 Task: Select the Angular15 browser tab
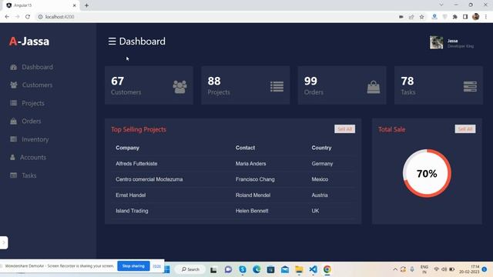(41, 5)
